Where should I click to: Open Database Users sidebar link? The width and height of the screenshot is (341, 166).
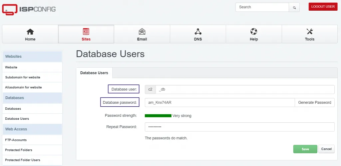pyautogui.click(x=32, y=119)
